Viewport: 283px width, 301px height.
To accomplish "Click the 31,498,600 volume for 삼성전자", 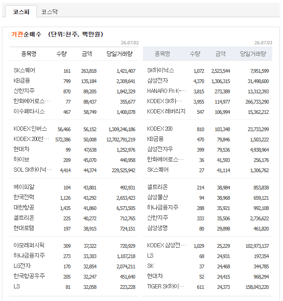I will click(x=258, y=81).
